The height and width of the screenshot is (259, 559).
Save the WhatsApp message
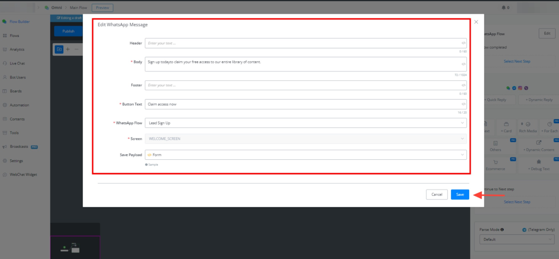click(460, 195)
